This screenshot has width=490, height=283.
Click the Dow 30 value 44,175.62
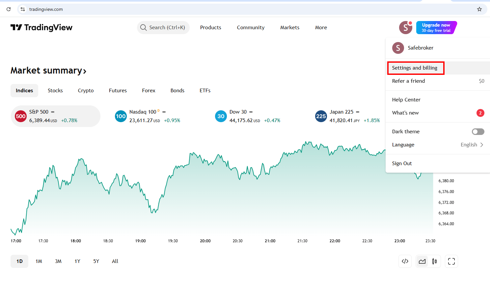pos(241,120)
